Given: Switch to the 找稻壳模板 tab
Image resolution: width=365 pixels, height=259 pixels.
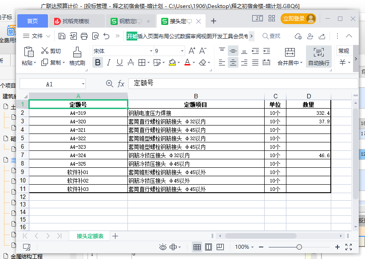Looking at the screenshot, I should point(76,21).
